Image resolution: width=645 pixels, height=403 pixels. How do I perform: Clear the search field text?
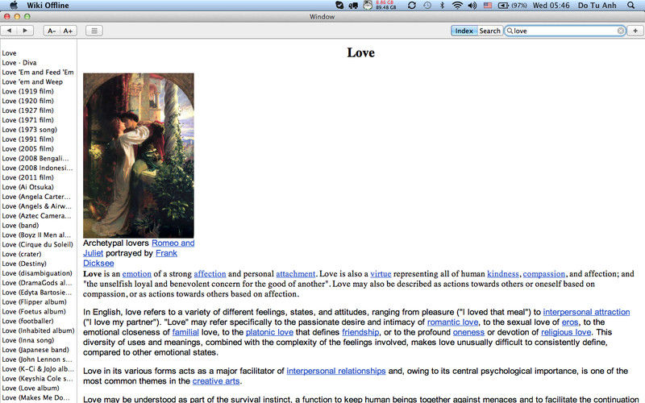pos(620,31)
